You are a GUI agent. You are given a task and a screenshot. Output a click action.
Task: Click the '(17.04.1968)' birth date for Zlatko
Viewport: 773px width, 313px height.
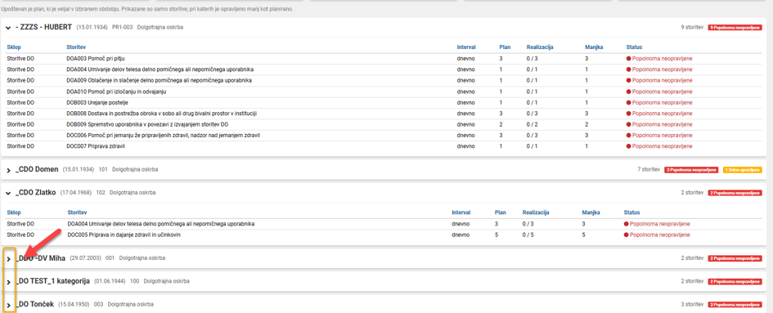(76, 193)
